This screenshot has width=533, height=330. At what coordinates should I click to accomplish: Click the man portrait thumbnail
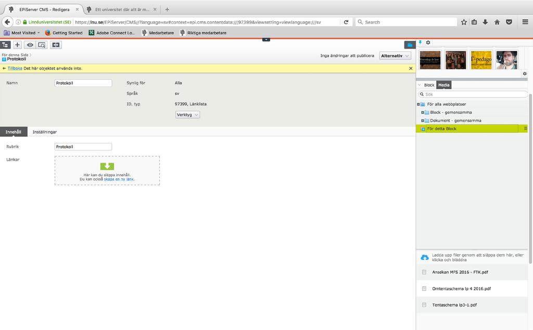tap(506, 60)
